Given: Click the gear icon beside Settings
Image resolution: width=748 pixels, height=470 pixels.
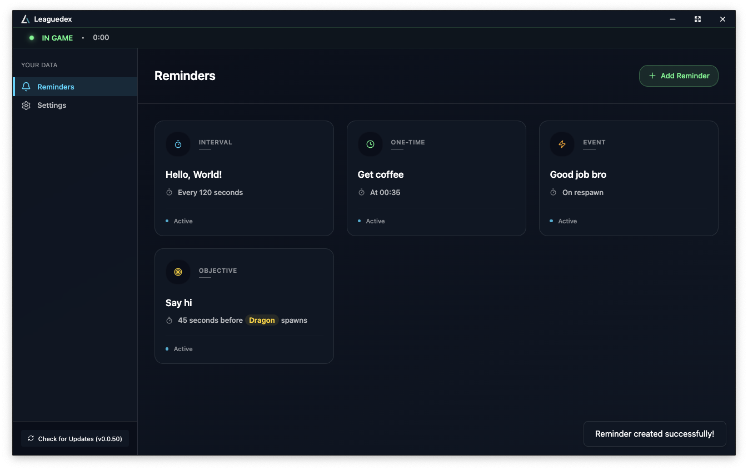Looking at the screenshot, I should point(26,106).
